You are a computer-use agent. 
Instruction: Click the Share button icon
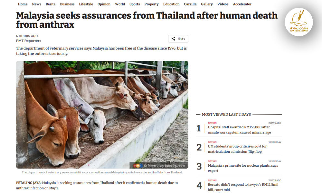pyautogui.click(x=173, y=39)
